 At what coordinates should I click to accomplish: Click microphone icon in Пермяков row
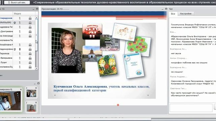[20, 54]
